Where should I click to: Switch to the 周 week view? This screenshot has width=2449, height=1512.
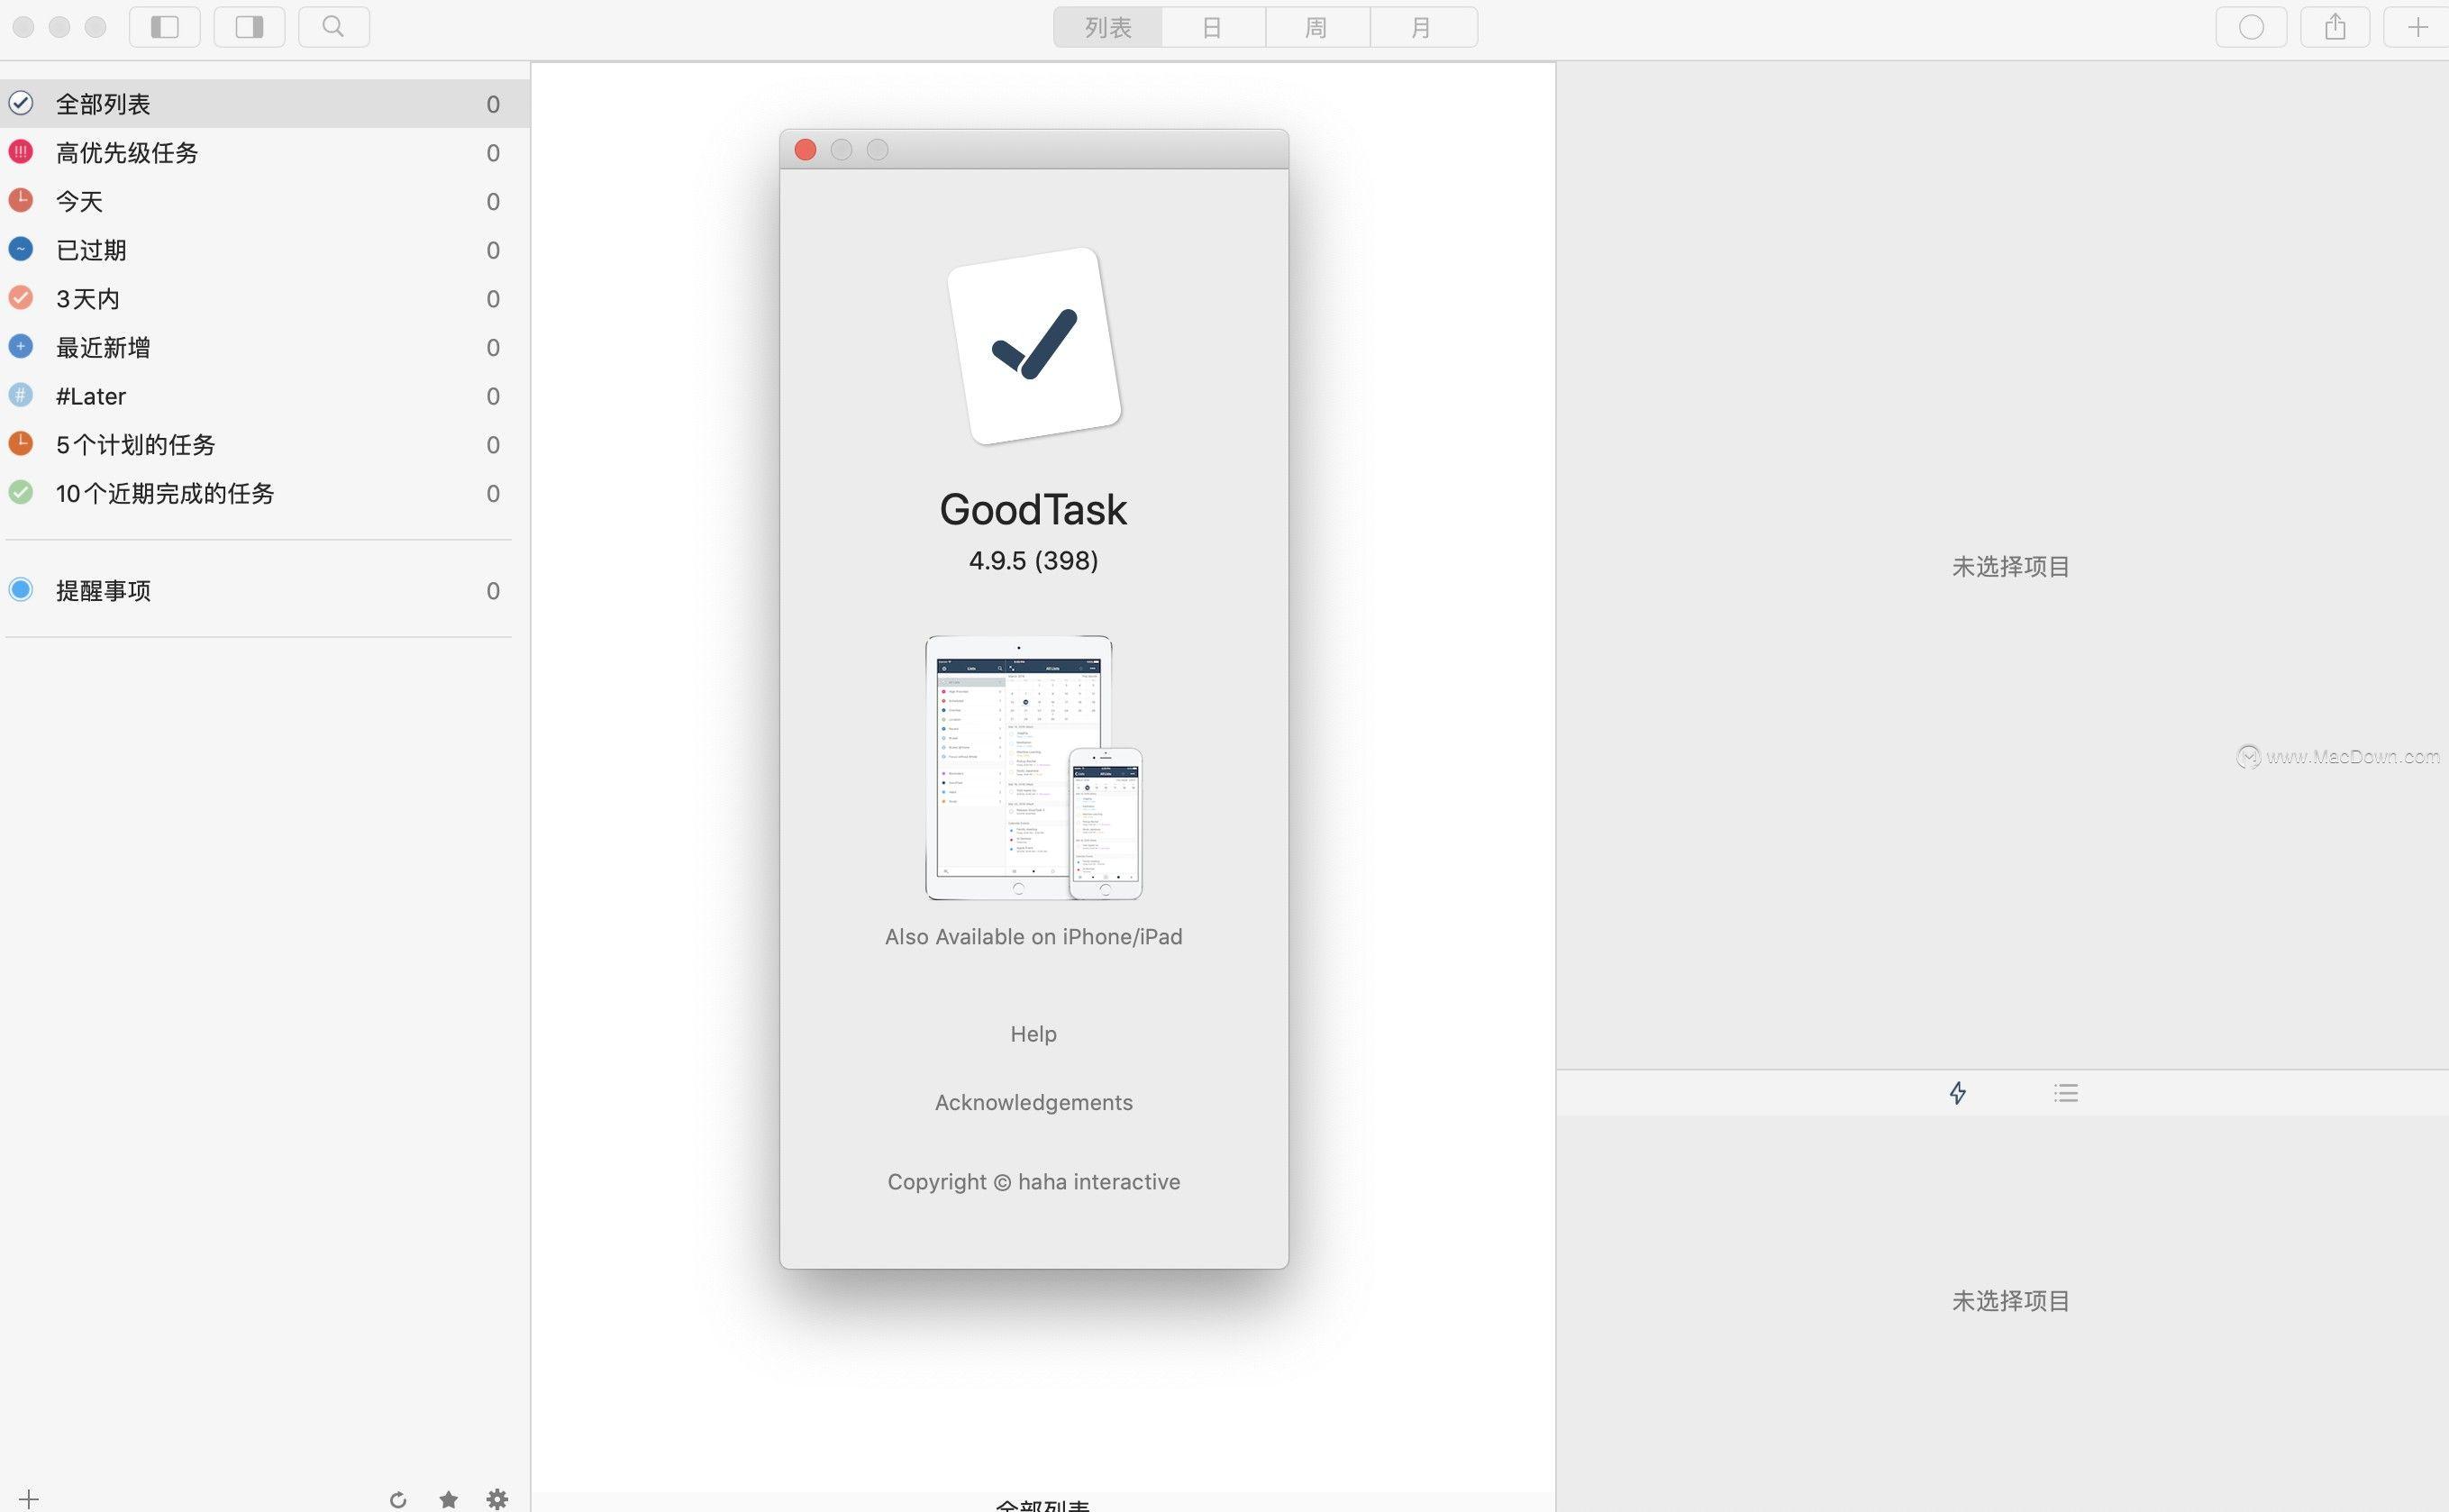point(1318,27)
